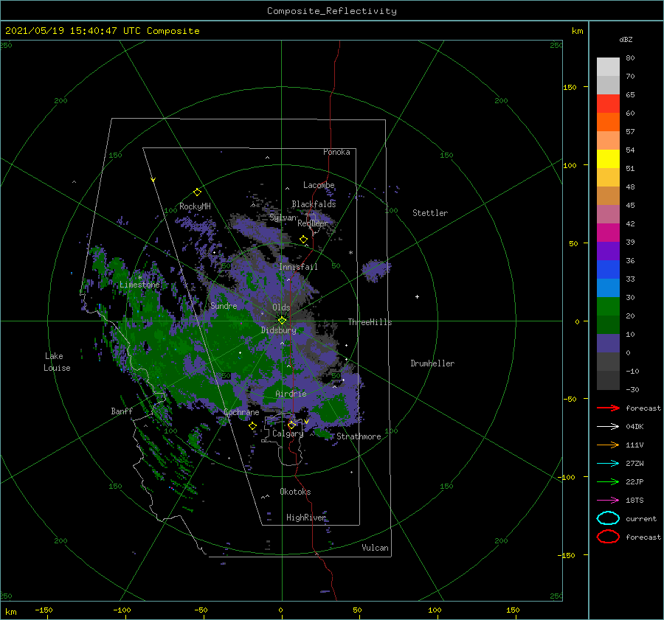This screenshot has height=620, width=664.
Task: Click the yellow diamond marker near RockyMH
Action: [x=197, y=192]
